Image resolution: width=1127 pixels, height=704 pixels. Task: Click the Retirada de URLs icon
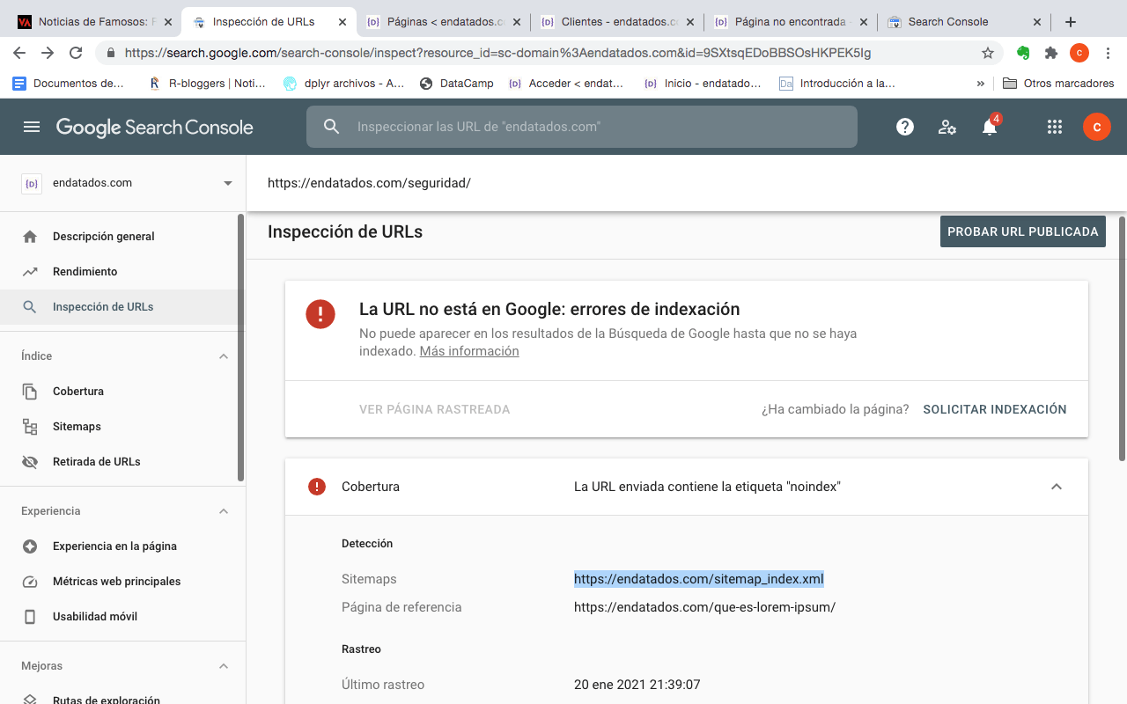tap(30, 462)
